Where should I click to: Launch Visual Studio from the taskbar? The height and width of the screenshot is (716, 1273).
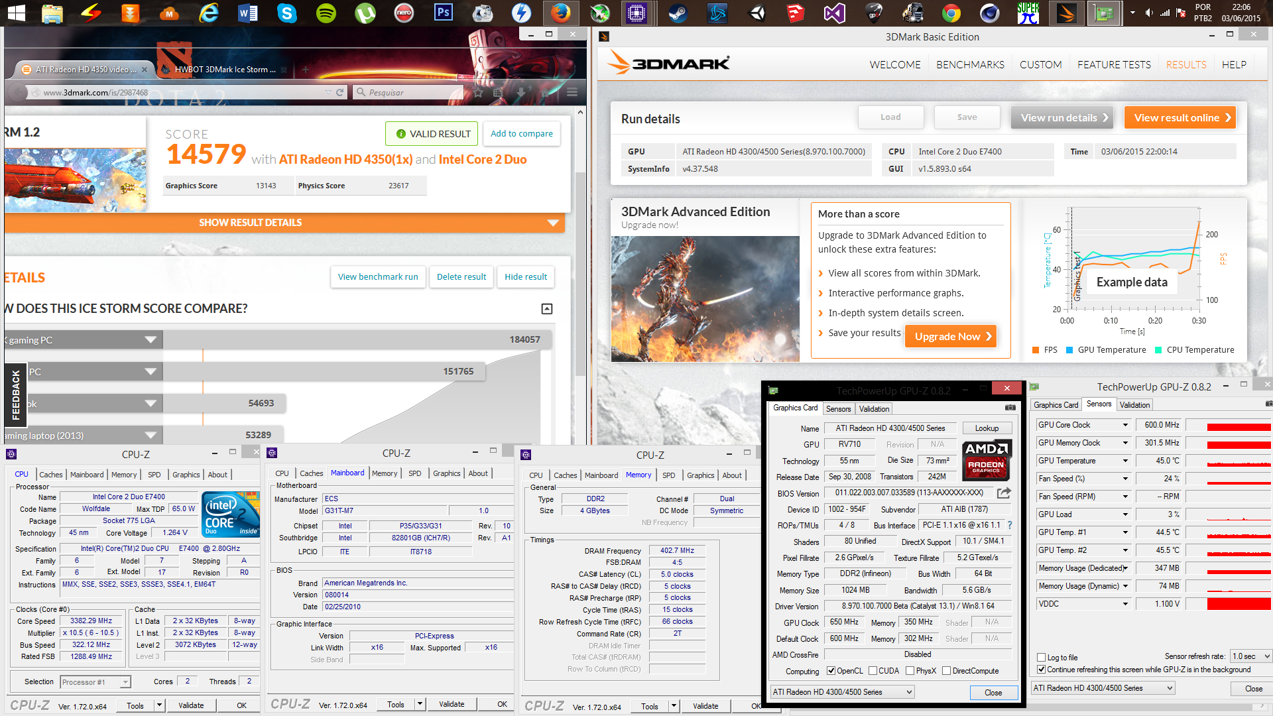tap(835, 13)
